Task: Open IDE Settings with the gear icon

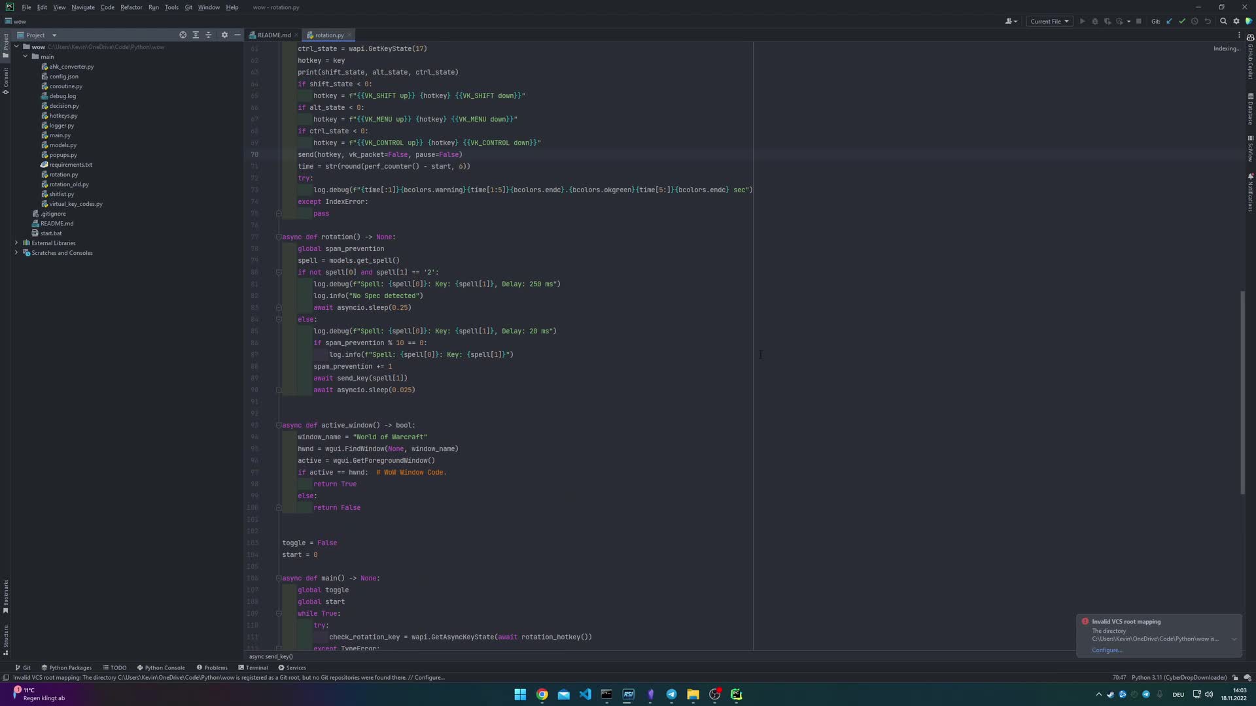Action: click(1236, 21)
